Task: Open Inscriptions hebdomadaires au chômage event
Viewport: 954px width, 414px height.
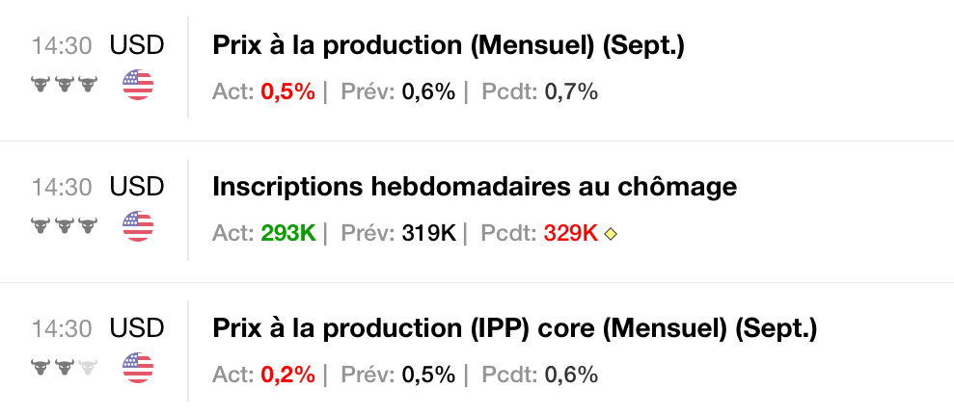Action: coord(474,187)
